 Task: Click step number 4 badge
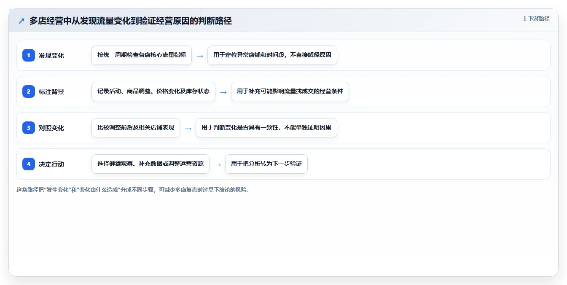click(x=29, y=164)
